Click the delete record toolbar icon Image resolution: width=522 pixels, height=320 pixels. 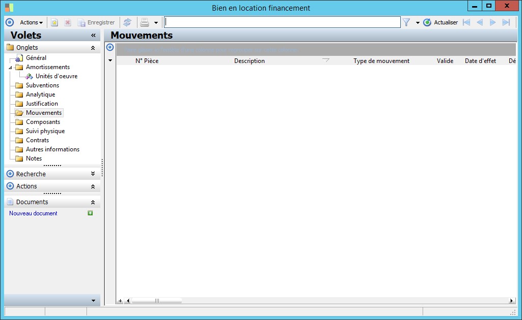[68, 22]
